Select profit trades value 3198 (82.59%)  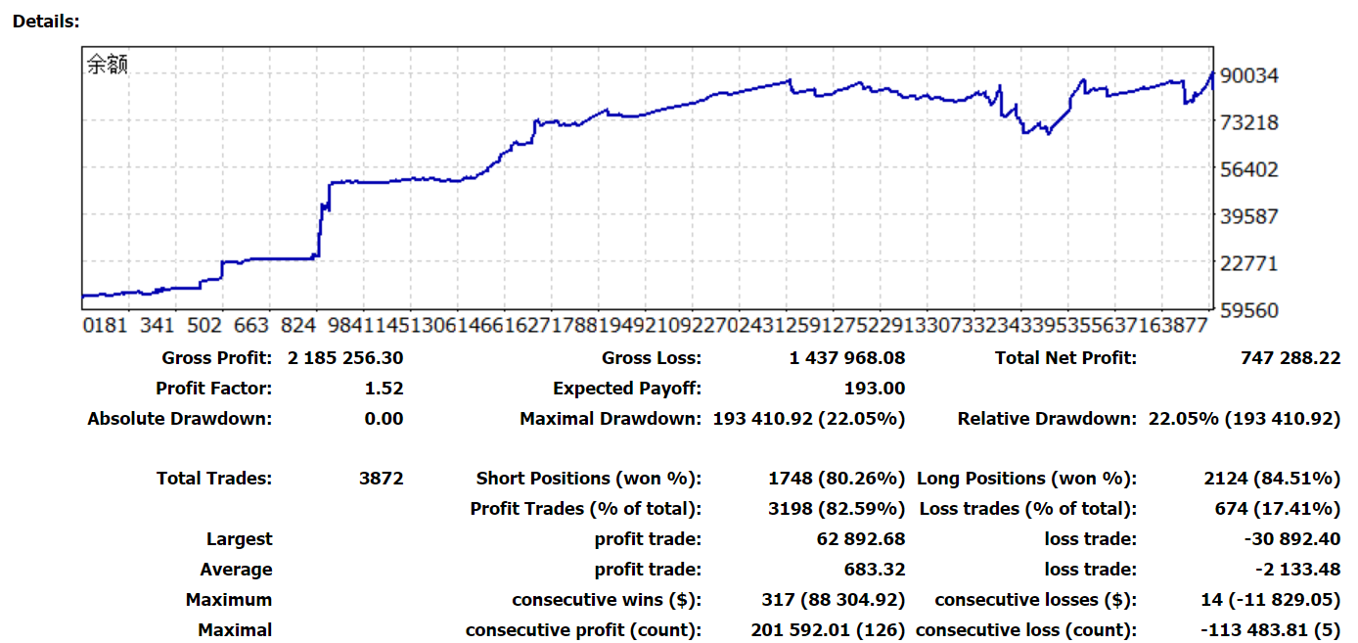pyautogui.click(x=837, y=509)
